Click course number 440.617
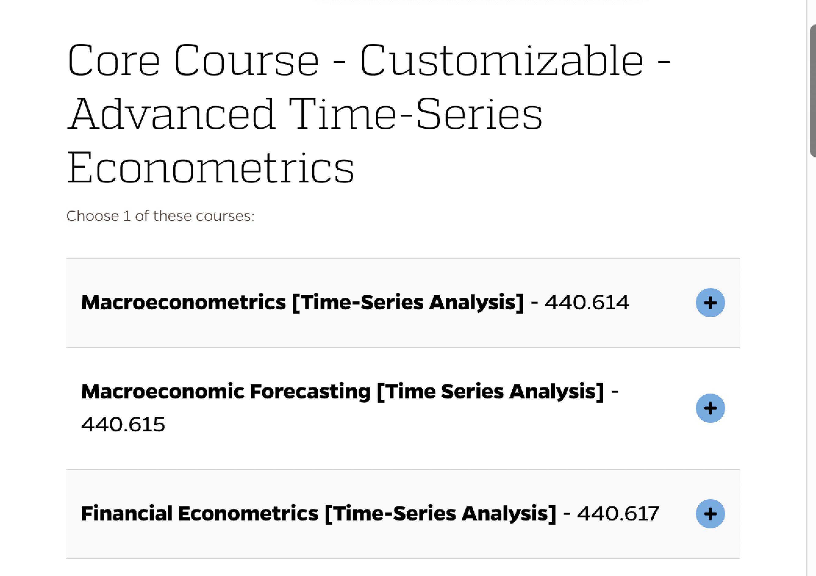 pyautogui.click(x=618, y=514)
